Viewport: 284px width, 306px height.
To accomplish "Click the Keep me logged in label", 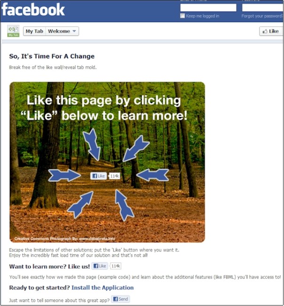I will (202, 16).
